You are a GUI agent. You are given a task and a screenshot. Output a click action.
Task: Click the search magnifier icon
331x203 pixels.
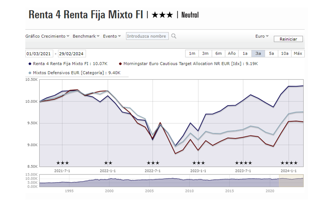(174, 36)
